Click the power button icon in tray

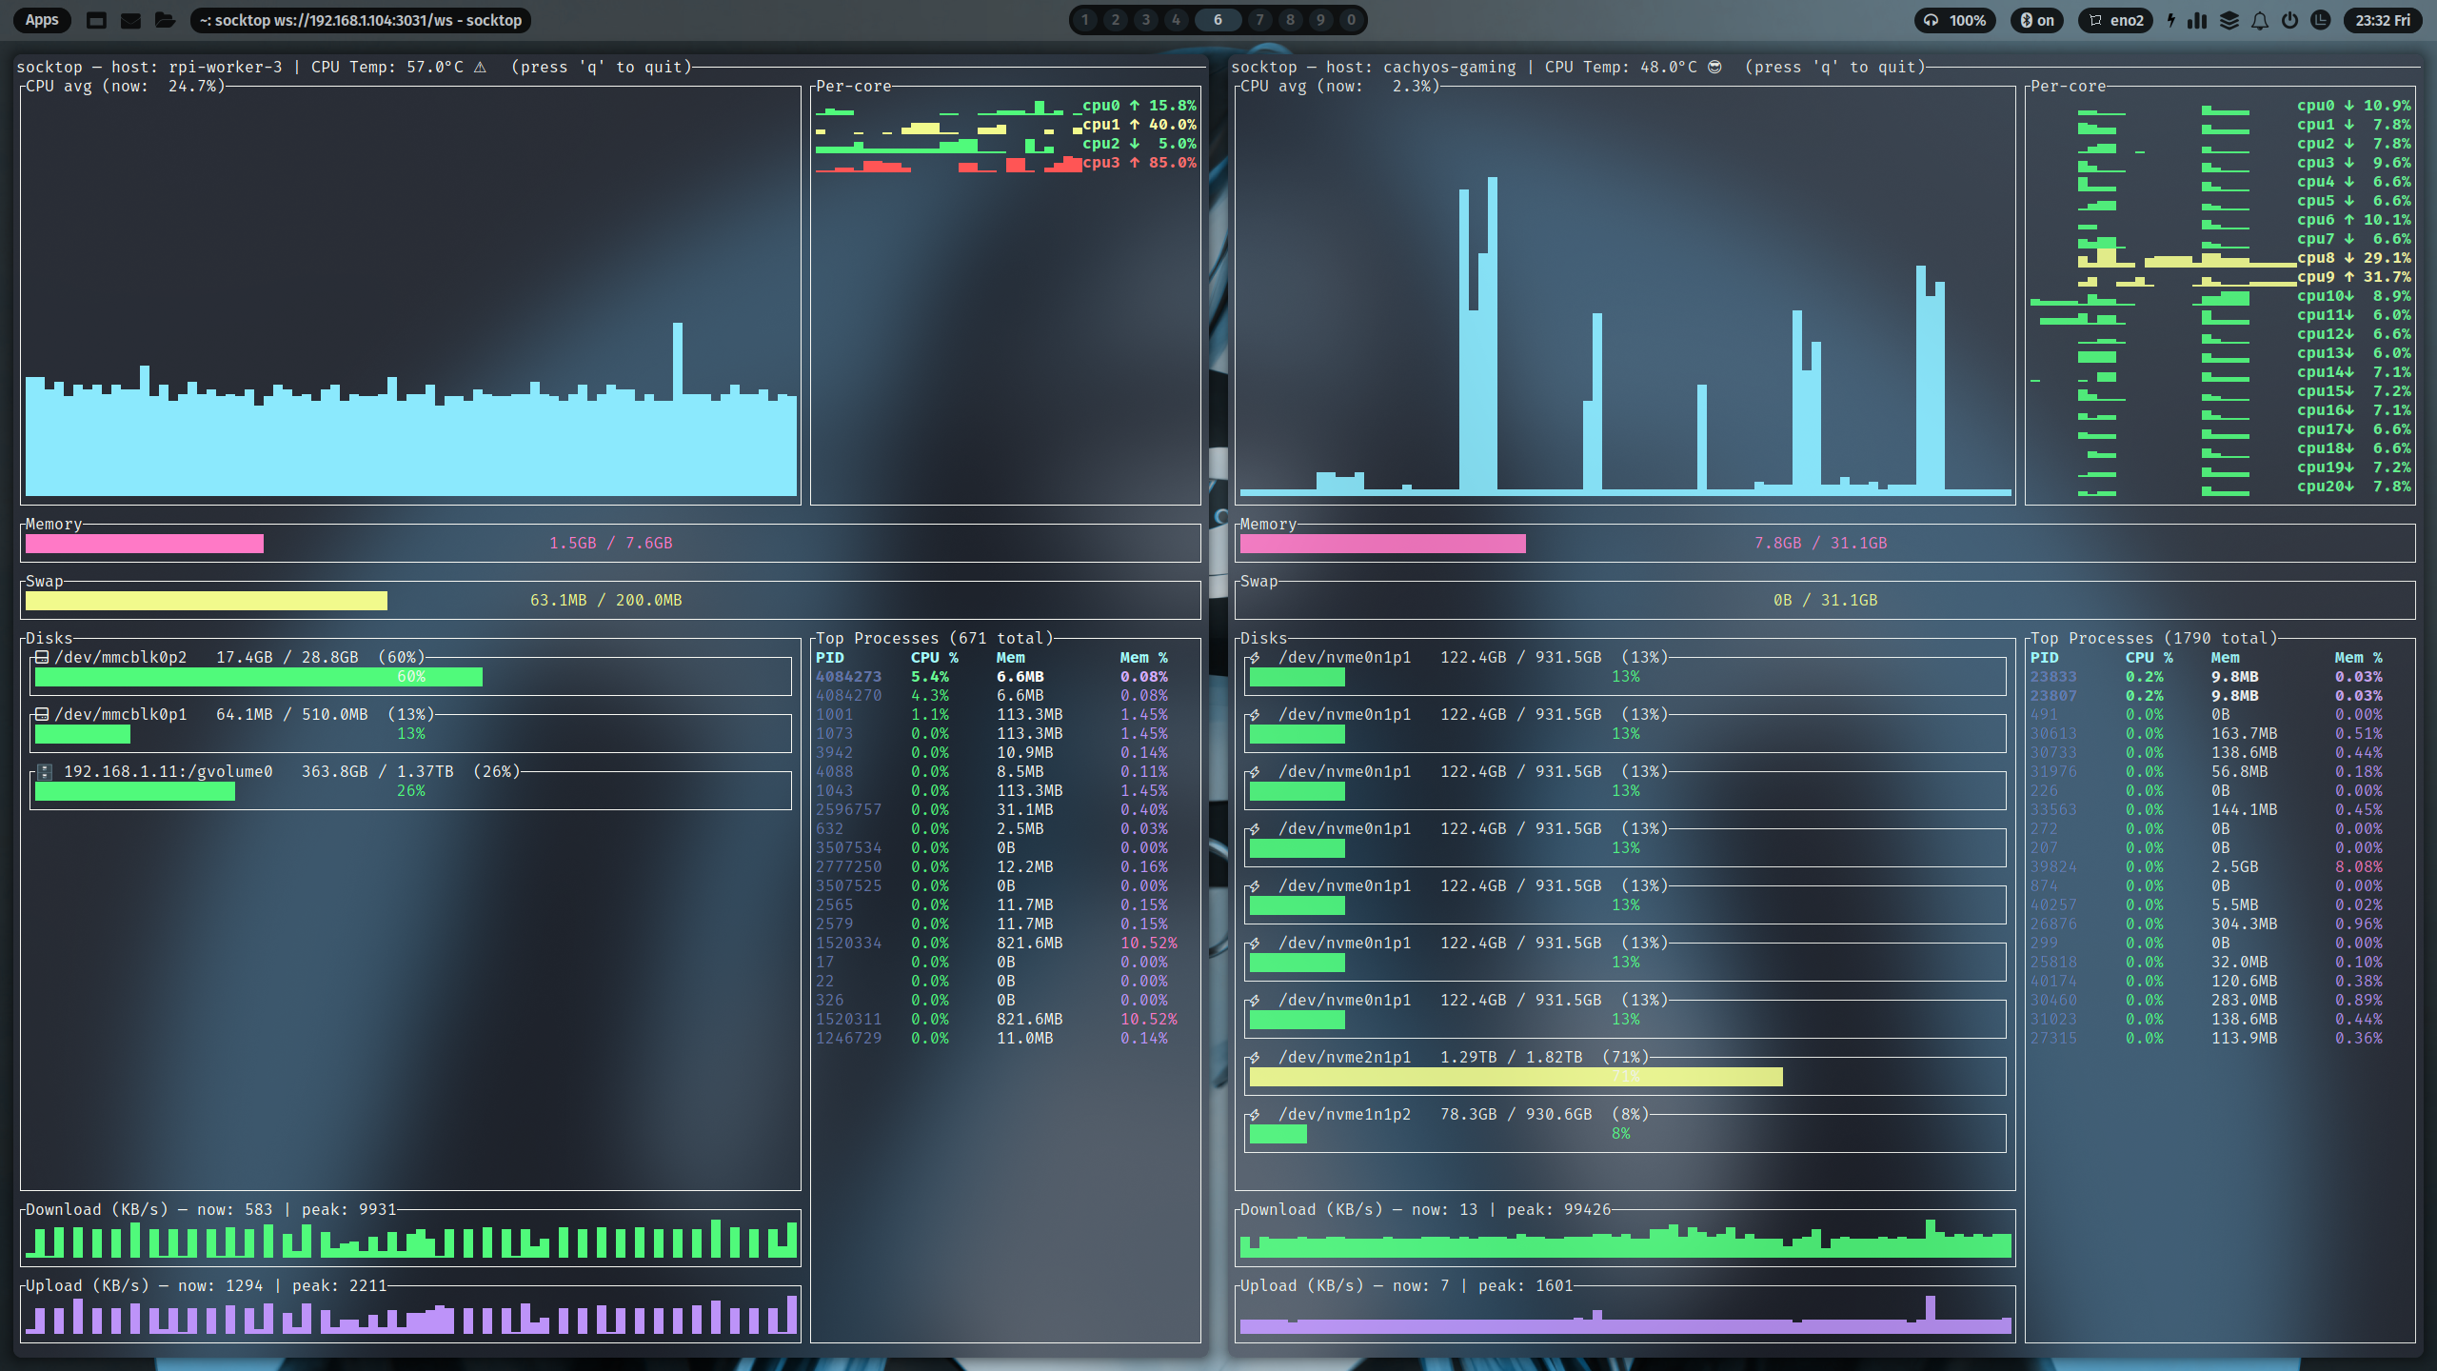(2289, 20)
